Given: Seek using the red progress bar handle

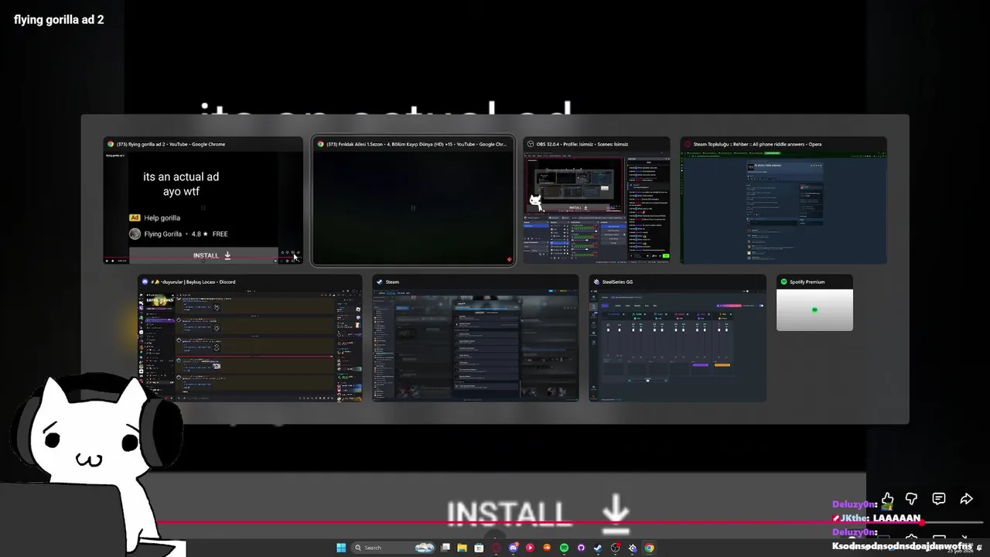Looking at the screenshot, I should [922, 523].
